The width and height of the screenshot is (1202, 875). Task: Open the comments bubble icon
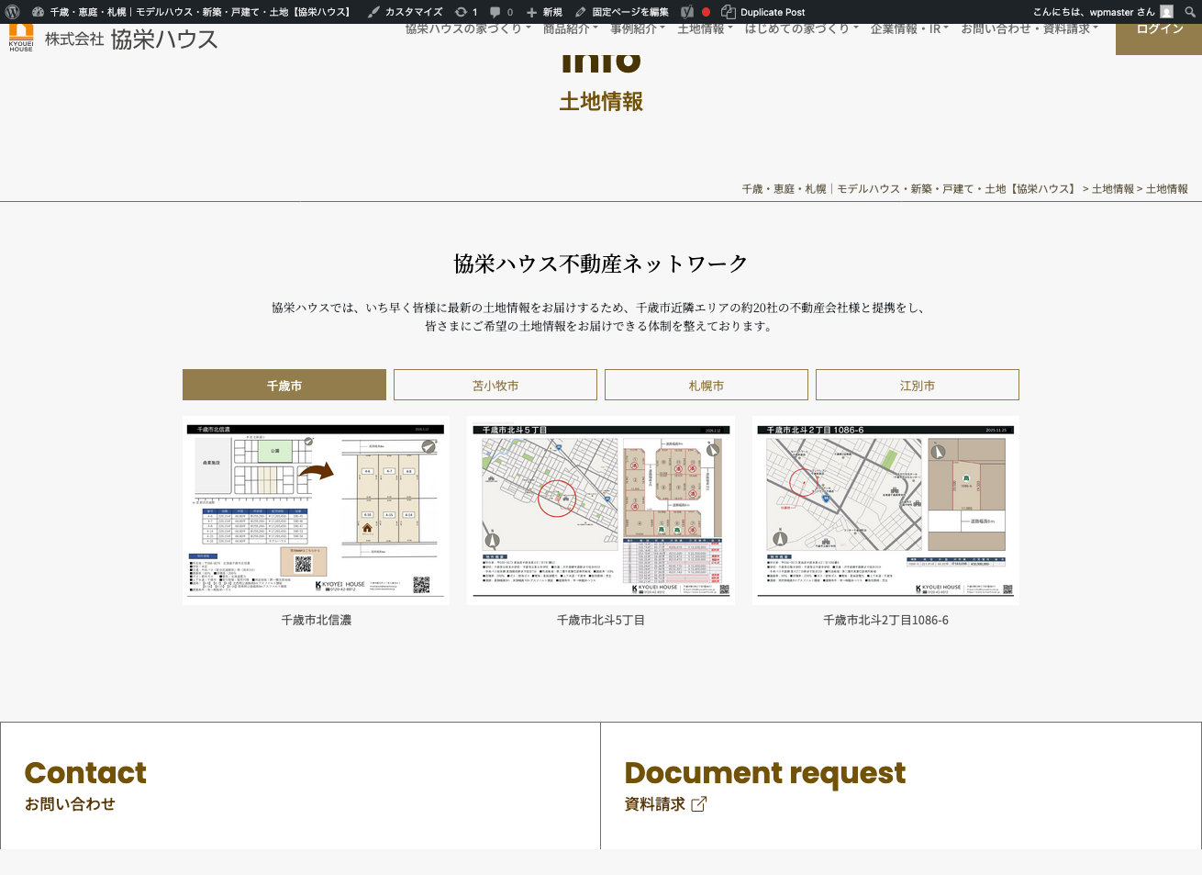(495, 12)
